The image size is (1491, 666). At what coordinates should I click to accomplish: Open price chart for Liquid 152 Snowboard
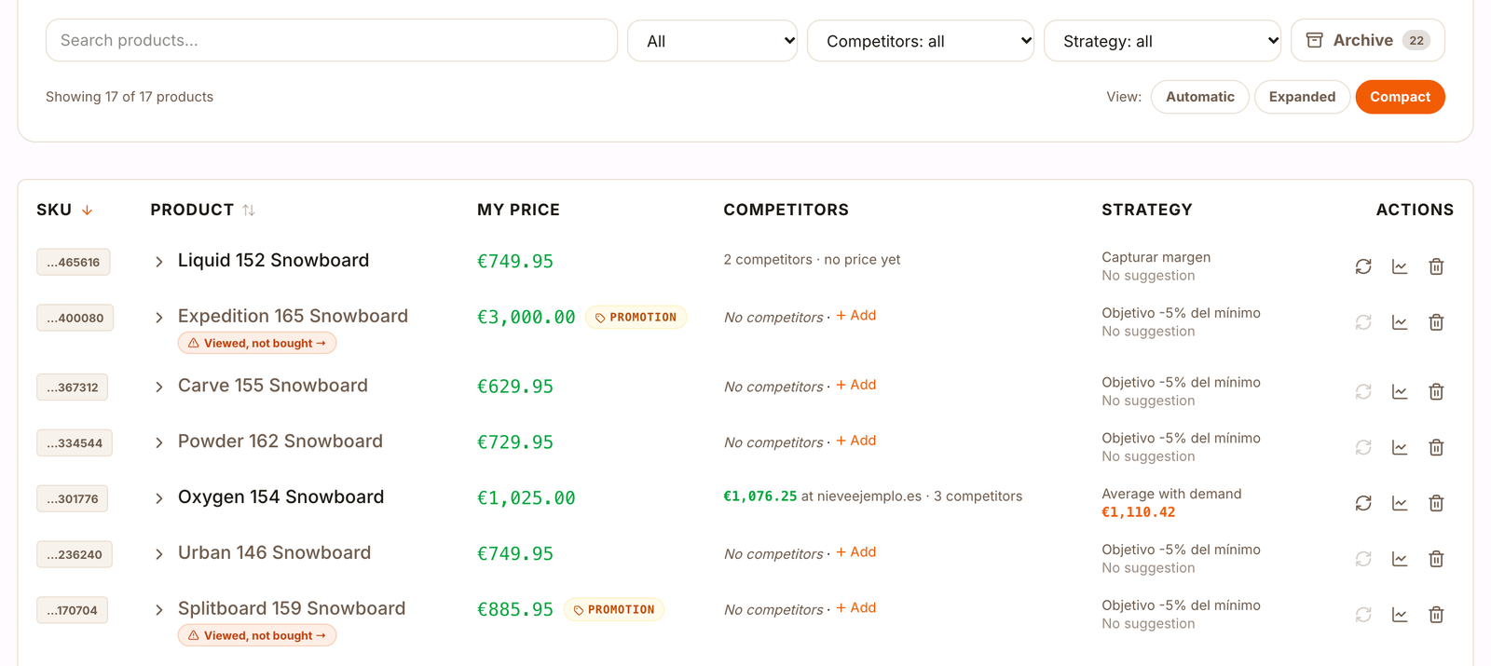coord(1400,266)
